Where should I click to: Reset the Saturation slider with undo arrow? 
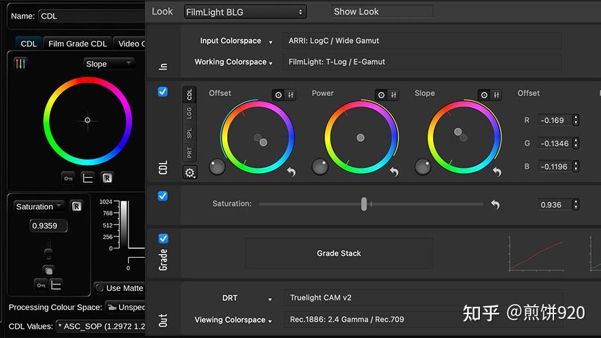coord(495,205)
